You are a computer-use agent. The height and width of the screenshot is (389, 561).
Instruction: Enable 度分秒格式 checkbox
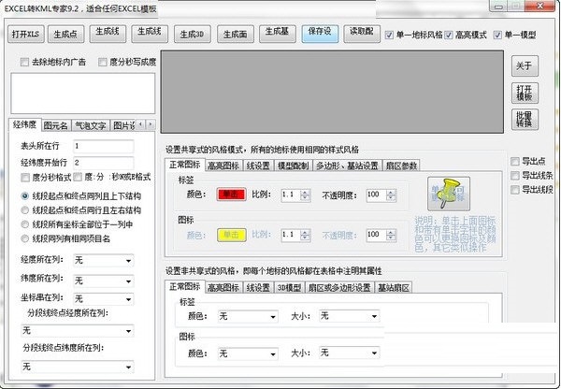25,178
